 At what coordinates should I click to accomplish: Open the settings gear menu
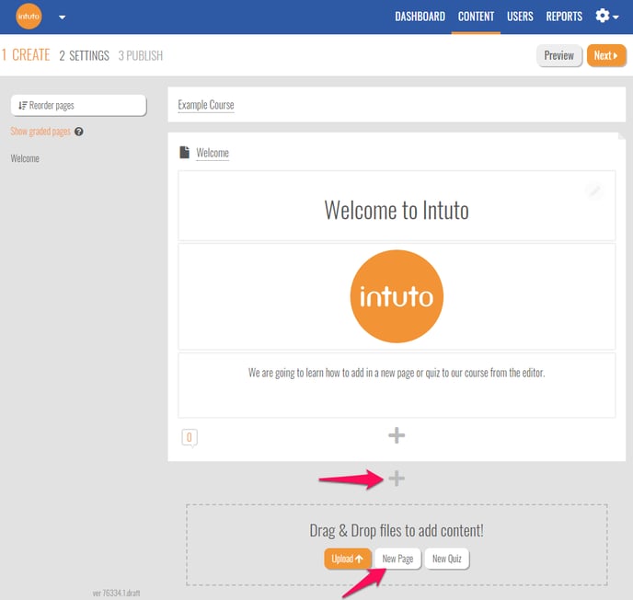click(606, 17)
